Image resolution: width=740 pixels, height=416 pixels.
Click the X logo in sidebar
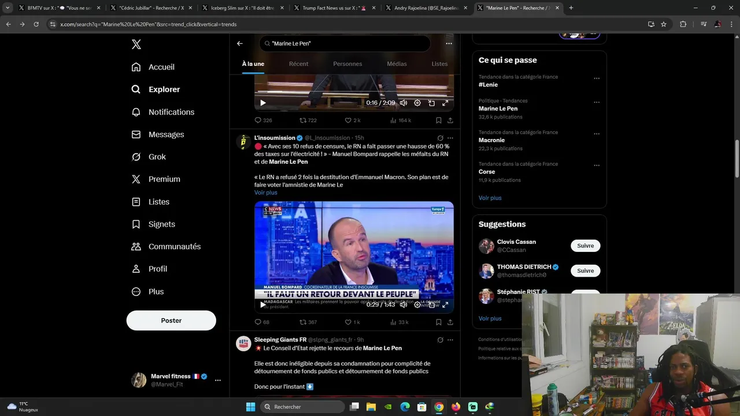tap(136, 44)
